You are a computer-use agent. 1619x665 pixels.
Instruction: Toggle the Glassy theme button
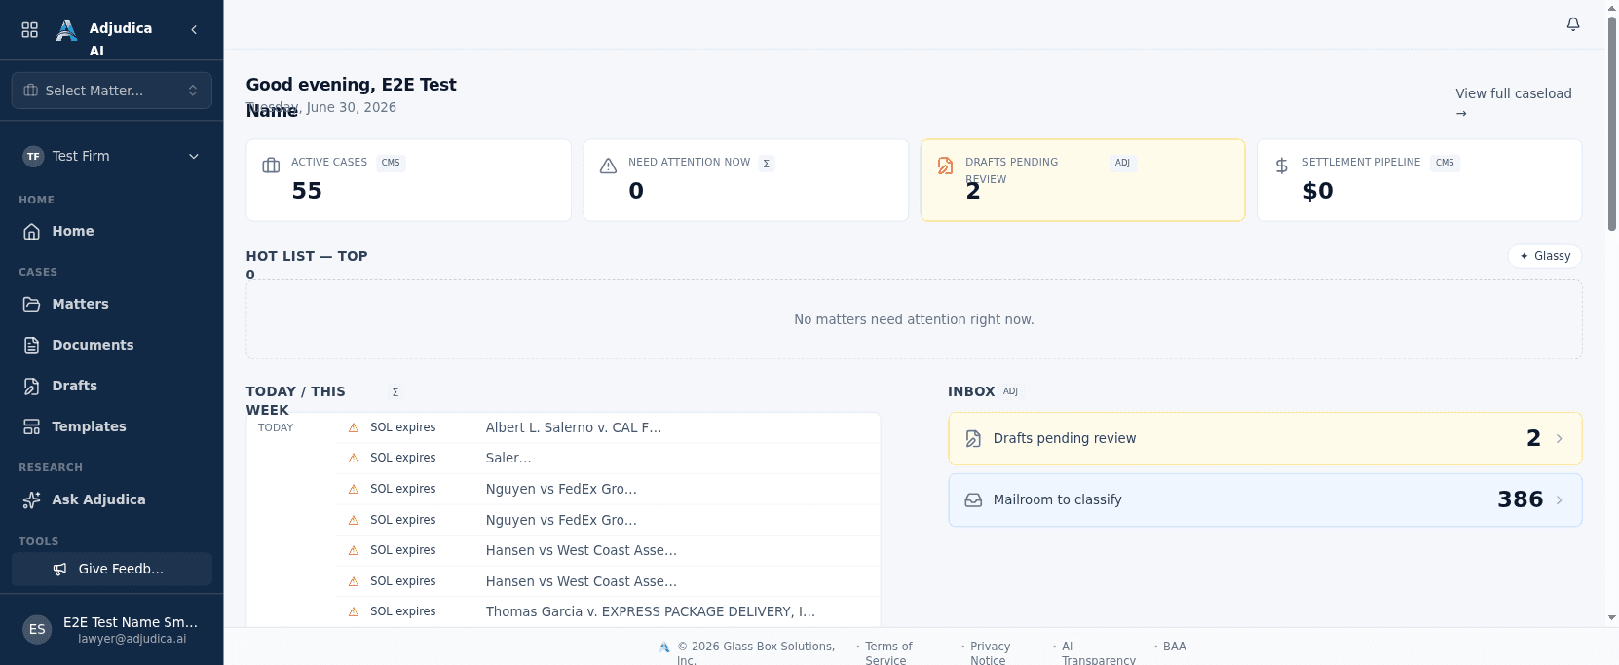(1545, 256)
